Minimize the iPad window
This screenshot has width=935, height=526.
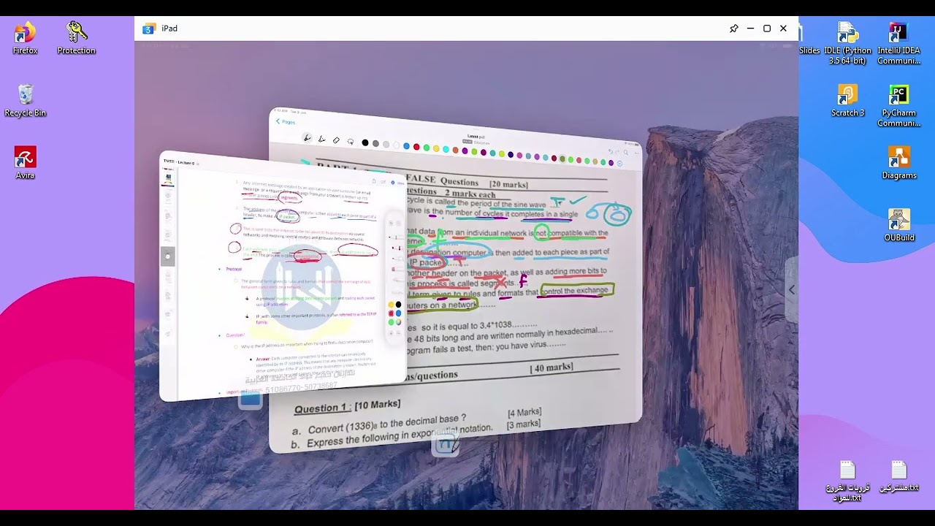pyautogui.click(x=750, y=28)
